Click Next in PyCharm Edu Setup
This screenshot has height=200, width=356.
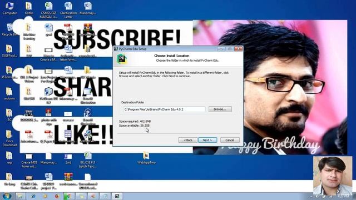pos(207,140)
